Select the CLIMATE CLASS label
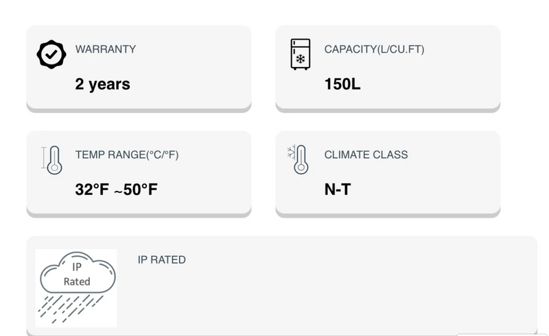 (x=366, y=155)
